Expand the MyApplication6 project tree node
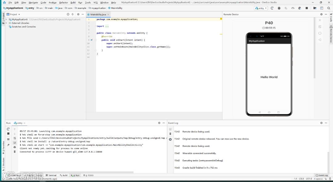This screenshot has height=182, width=333. tap(6, 19)
